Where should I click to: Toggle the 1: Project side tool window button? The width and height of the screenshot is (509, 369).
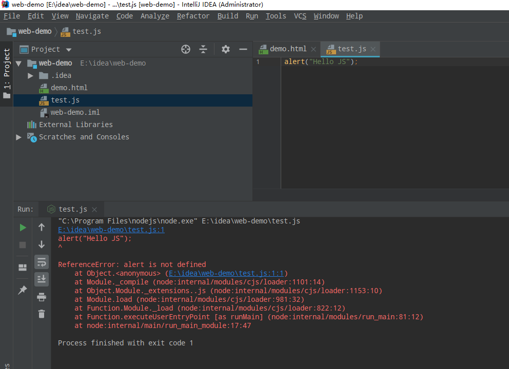tap(7, 73)
